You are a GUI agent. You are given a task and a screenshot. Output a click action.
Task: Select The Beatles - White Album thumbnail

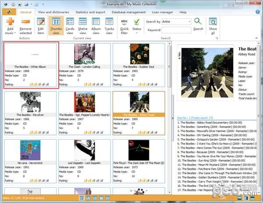tap(31, 65)
